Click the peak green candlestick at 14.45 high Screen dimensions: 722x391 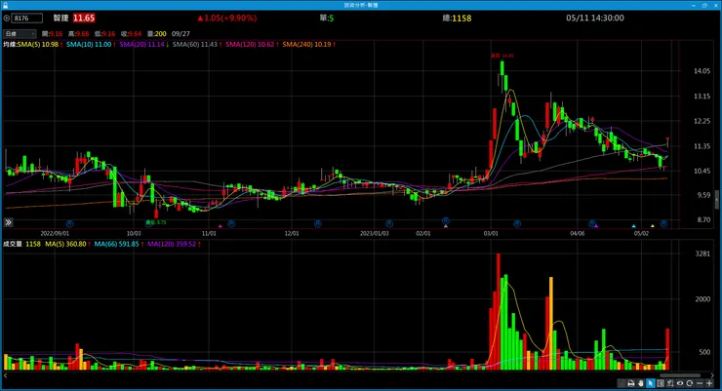502,68
